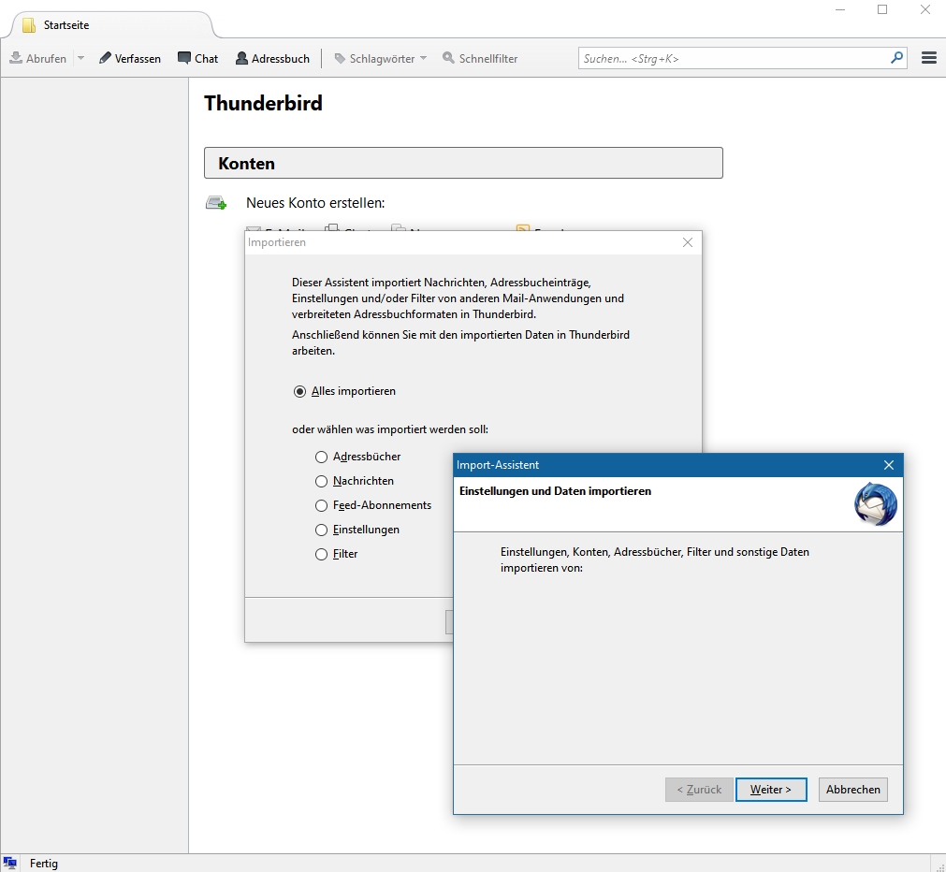Click the magnifier icon in search box
The width and height of the screenshot is (946, 872).
pyautogui.click(x=896, y=58)
